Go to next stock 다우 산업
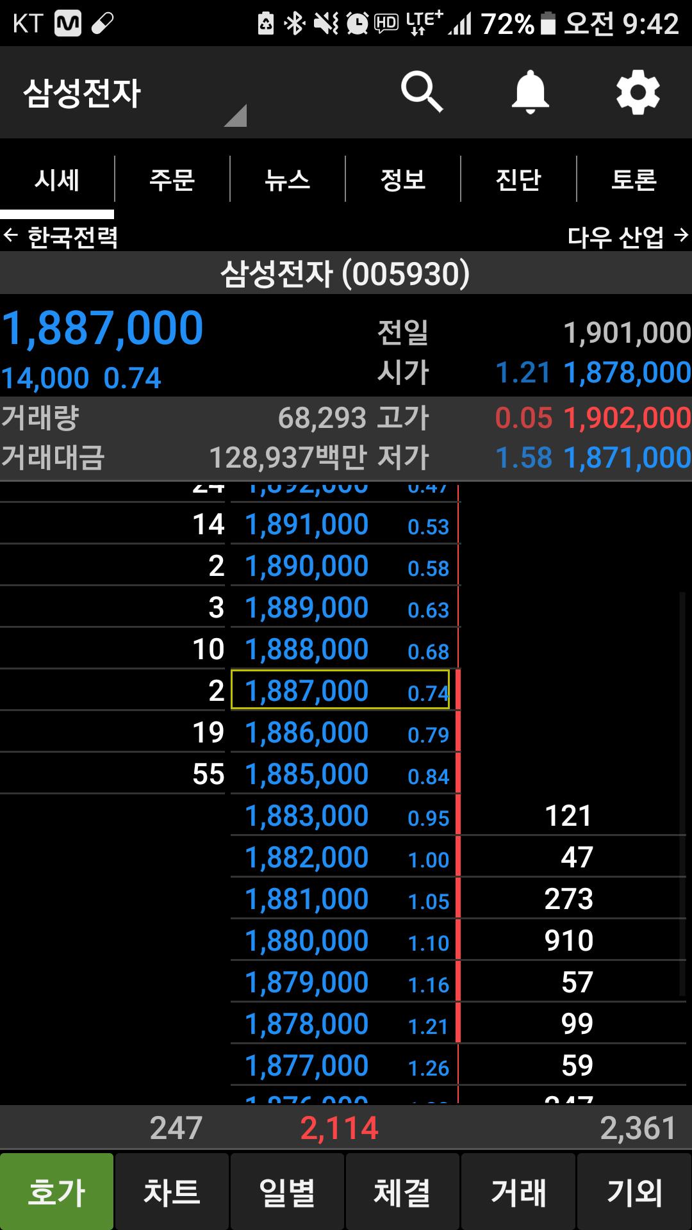692x1230 pixels. tap(627, 237)
